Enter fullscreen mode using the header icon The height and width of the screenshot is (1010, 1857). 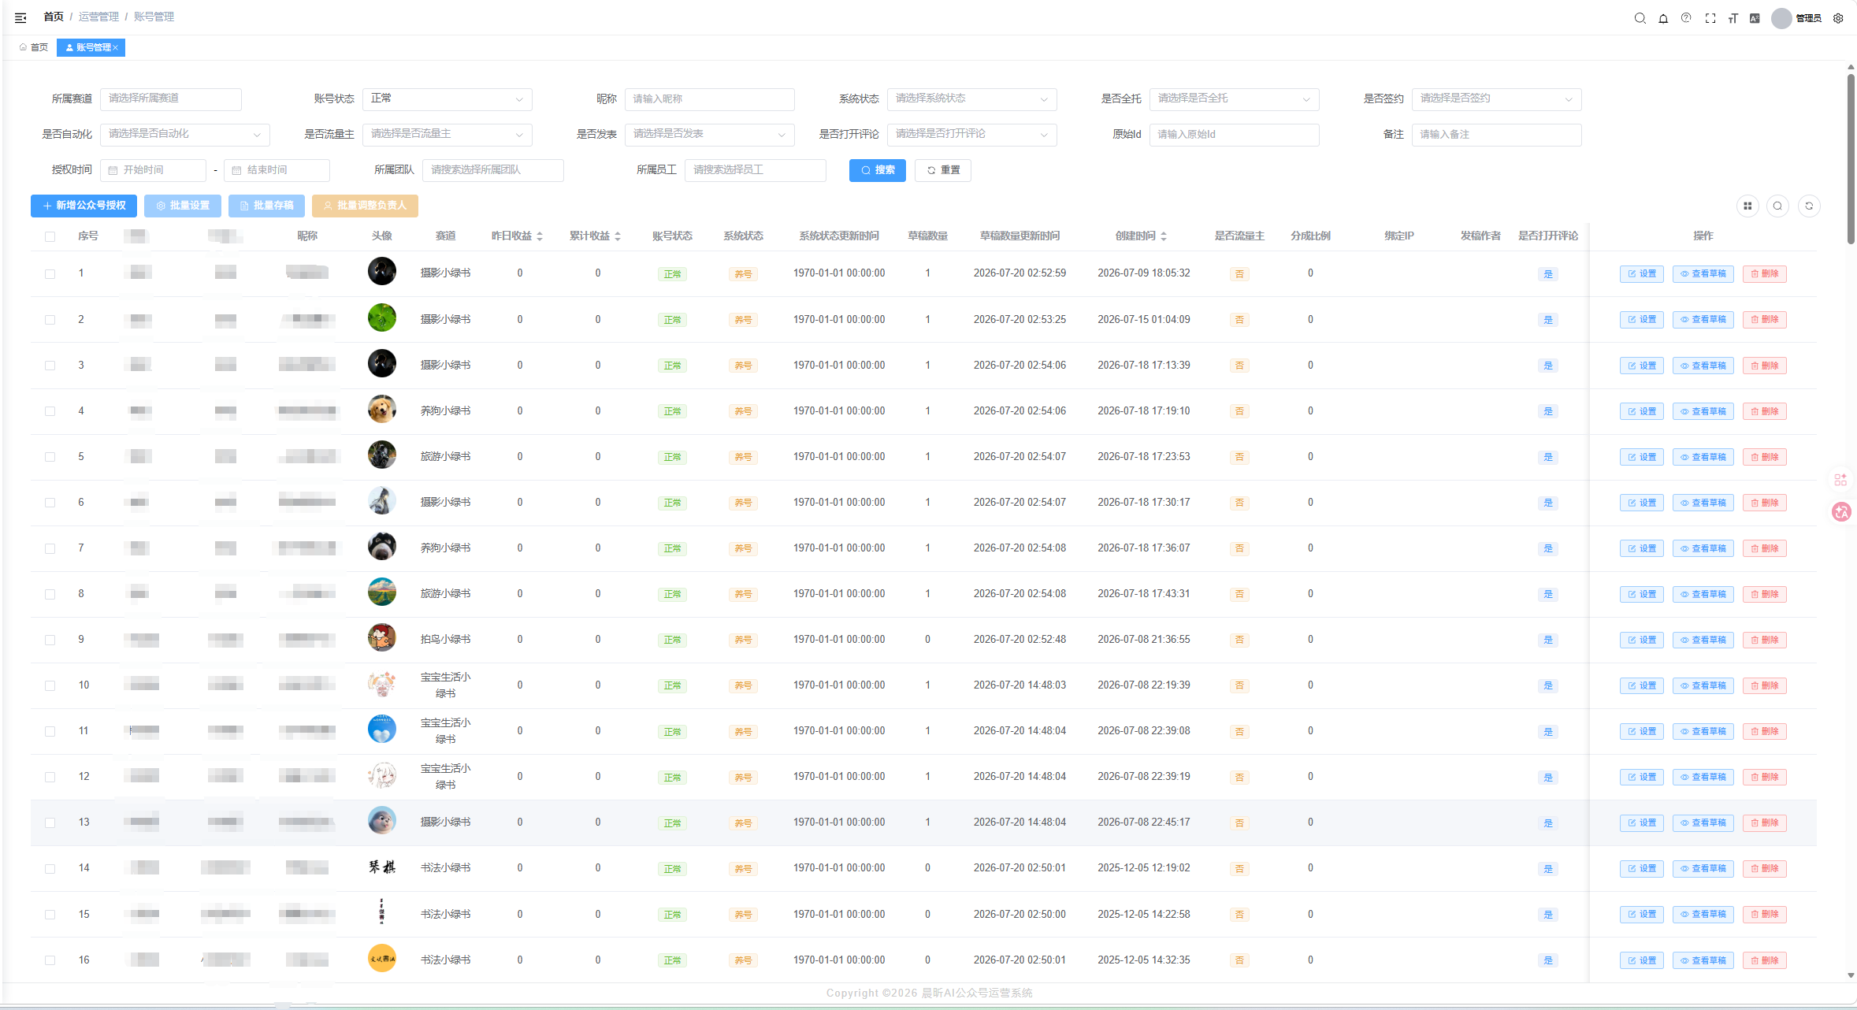coord(1710,18)
